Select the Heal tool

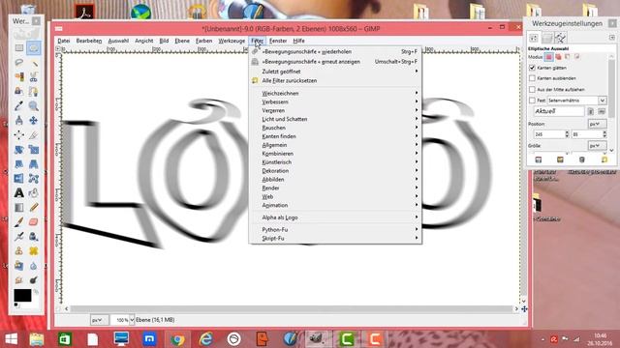click(34, 251)
